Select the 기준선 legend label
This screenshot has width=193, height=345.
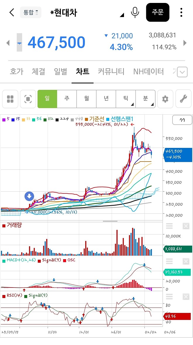point(96,119)
